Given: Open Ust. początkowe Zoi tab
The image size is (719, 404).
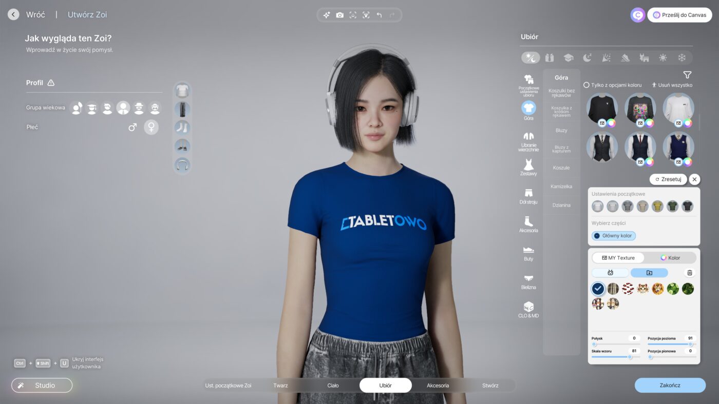Looking at the screenshot, I should 228,386.
